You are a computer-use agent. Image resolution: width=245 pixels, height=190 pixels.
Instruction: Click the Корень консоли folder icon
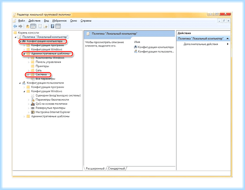point(15,33)
